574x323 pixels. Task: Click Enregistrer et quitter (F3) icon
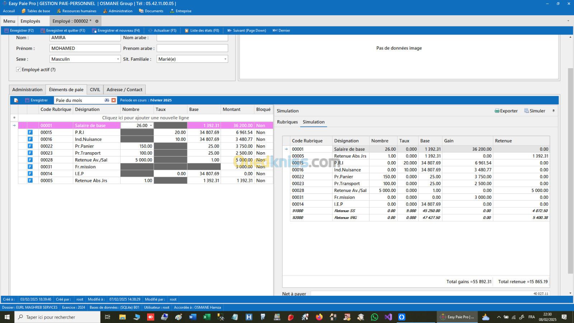(43, 31)
